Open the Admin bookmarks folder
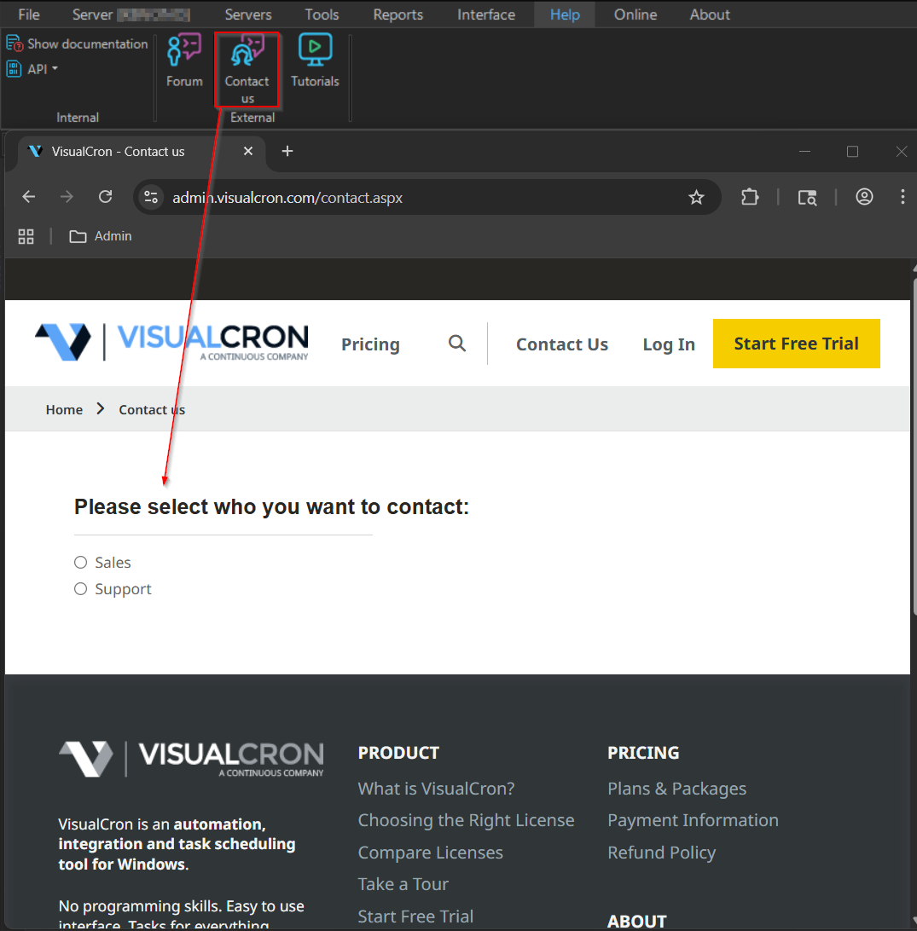 102,236
